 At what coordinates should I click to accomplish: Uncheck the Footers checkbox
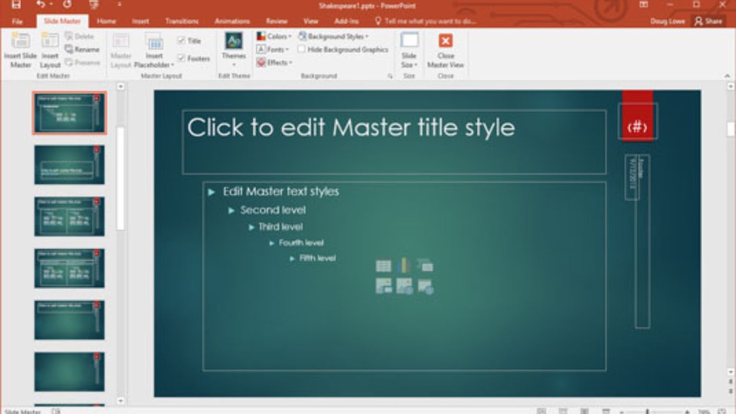(181, 58)
